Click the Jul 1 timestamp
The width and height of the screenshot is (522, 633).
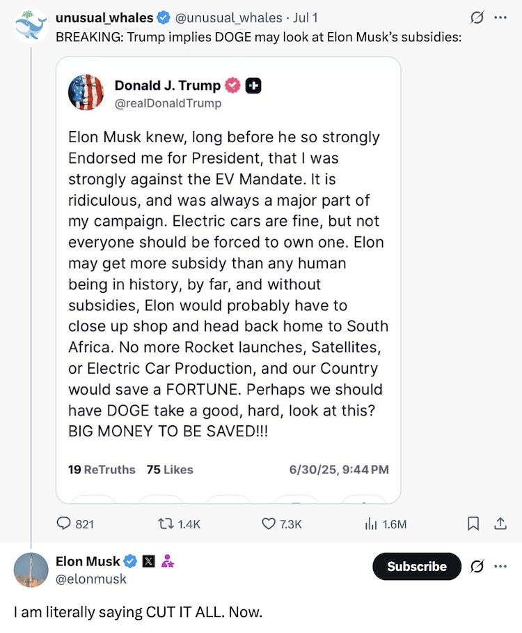pos(303,18)
